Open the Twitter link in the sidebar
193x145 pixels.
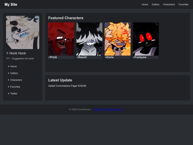14,93
